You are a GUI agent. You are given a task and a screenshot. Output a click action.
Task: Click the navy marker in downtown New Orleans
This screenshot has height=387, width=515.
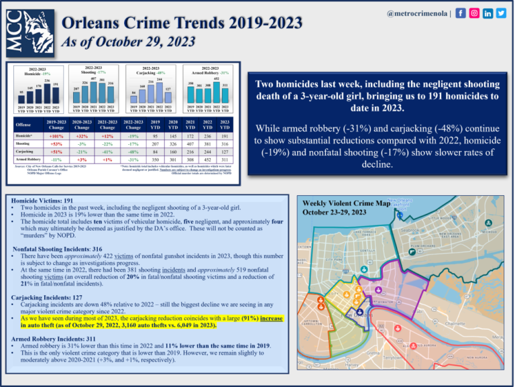tap(361, 313)
